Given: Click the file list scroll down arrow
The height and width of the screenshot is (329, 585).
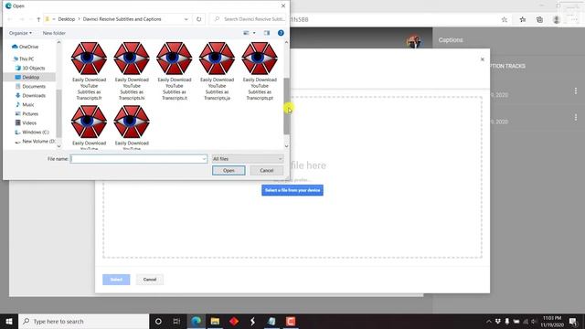Looking at the screenshot, I should point(286,146).
